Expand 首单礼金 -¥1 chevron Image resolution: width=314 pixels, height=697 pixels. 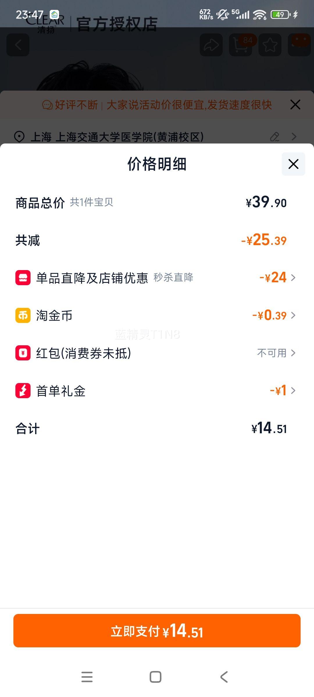pos(293,391)
